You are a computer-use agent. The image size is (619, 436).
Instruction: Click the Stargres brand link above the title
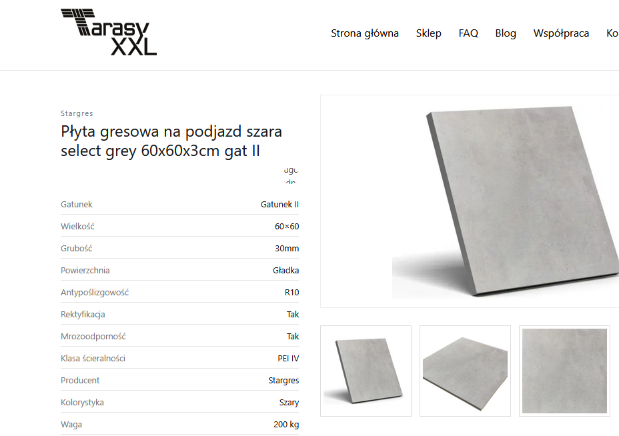pyautogui.click(x=77, y=113)
